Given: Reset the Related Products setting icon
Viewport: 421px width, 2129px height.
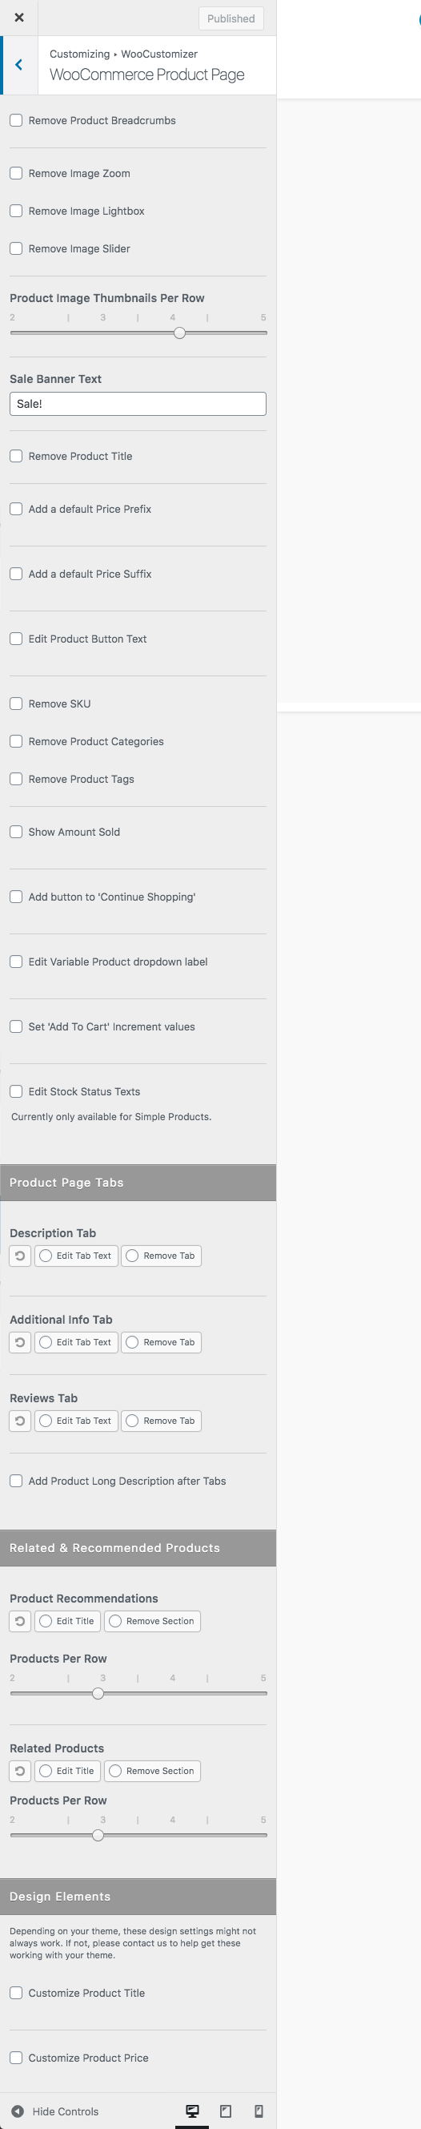Looking at the screenshot, I should [x=20, y=1771].
